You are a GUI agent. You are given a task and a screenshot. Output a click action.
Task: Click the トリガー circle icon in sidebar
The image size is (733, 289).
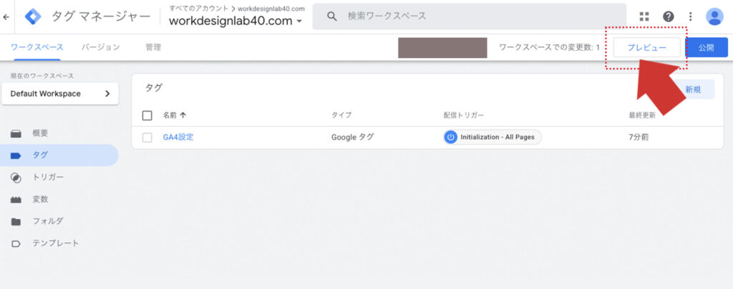[16, 177]
